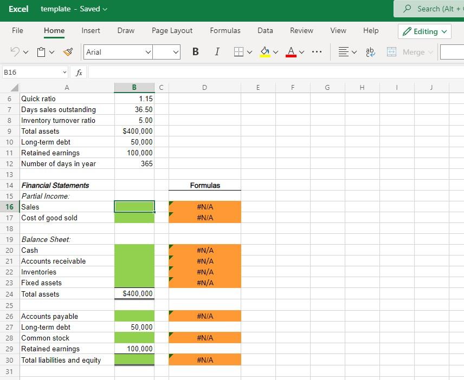The height and width of the screenshot is (380, 464).
Task: Open the Saved status chevron
Action: click(x=104, y=9)
